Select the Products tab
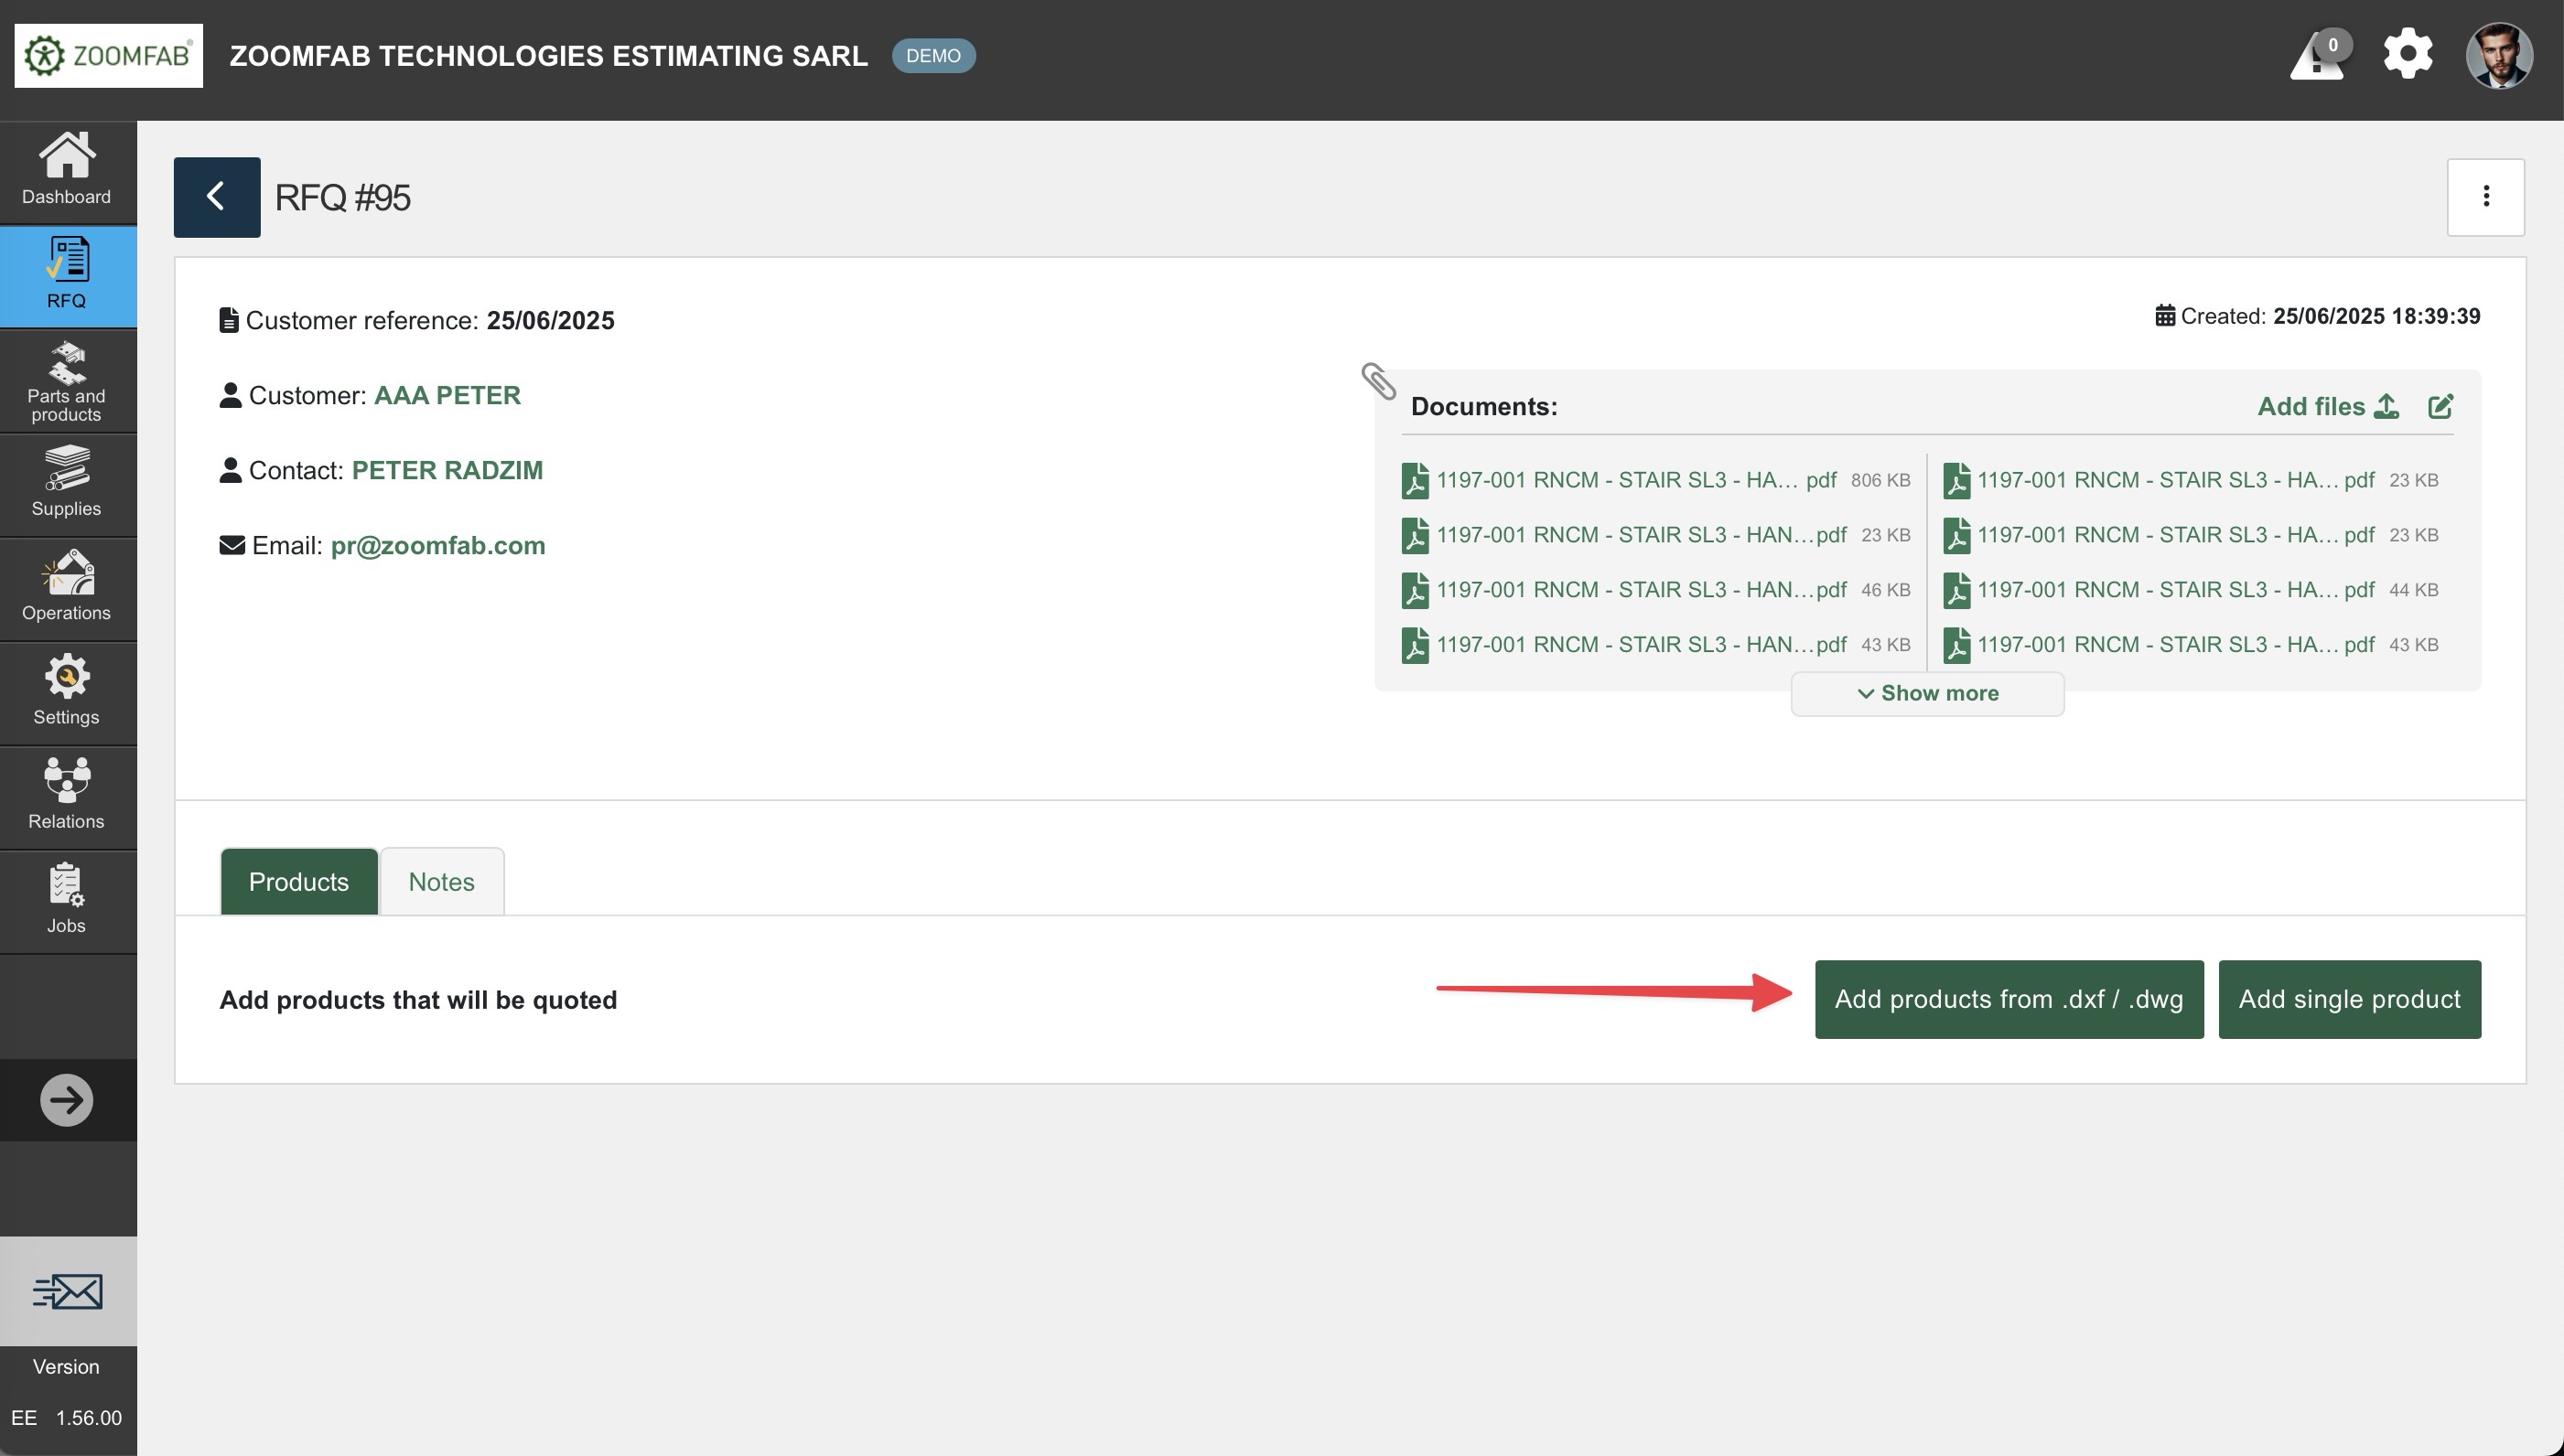Screen dimensions: 2564x1456 click(298, 881)
